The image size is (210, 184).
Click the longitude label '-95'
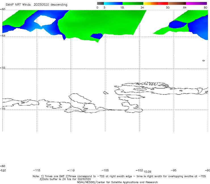[174, 170]
